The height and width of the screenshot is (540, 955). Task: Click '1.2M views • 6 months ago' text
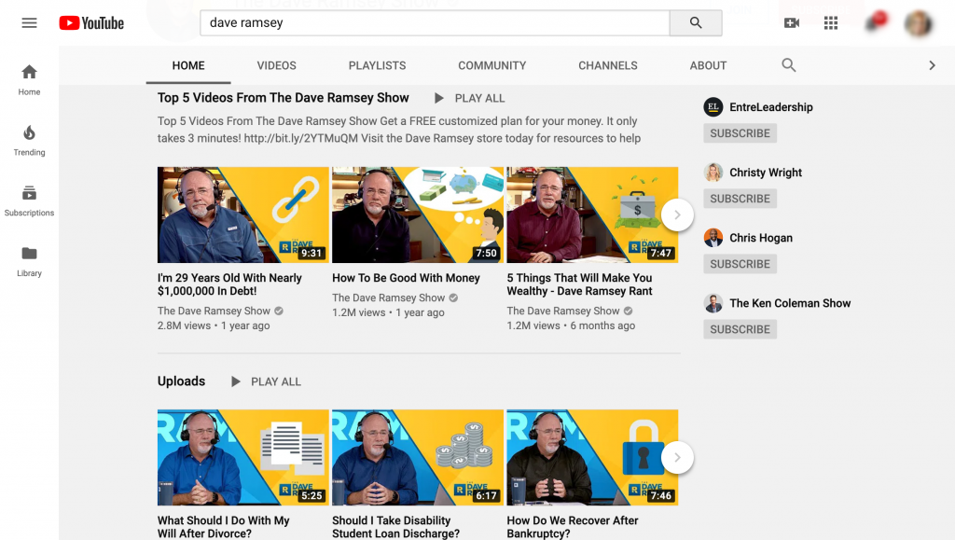pos(572,325)
